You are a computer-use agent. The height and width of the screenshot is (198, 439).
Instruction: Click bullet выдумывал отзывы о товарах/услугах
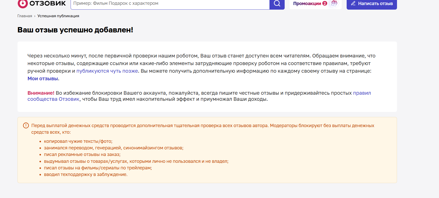(x=136, y=161)
